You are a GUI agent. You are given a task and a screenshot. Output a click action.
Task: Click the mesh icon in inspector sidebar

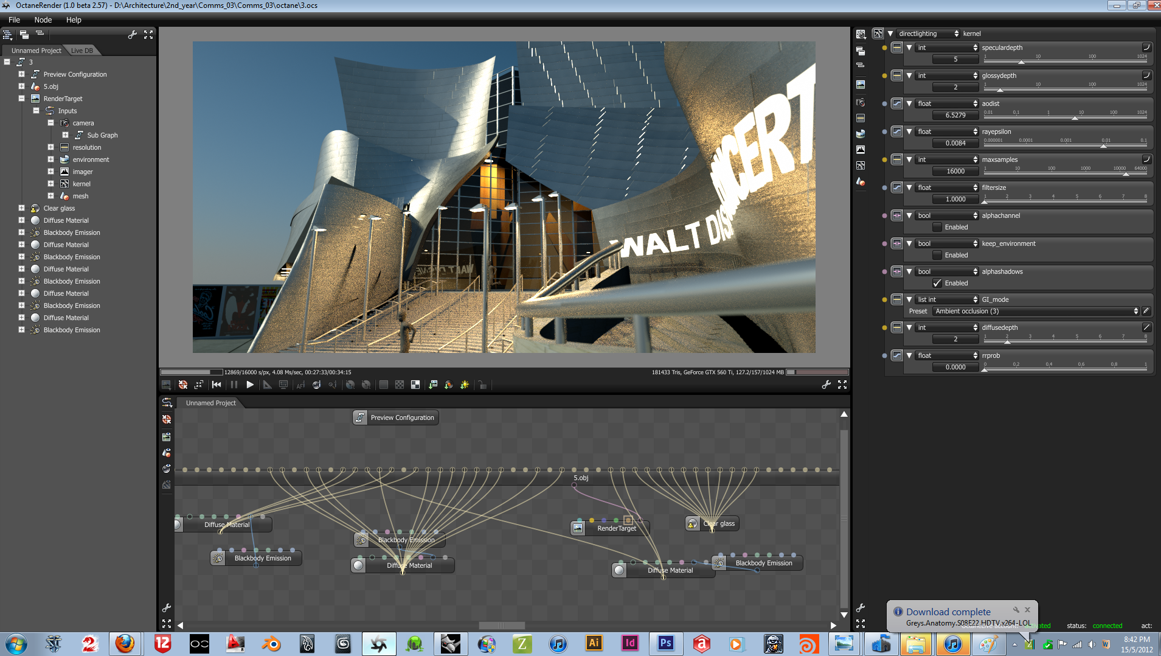pyautogui.click(x=861, y=181)
